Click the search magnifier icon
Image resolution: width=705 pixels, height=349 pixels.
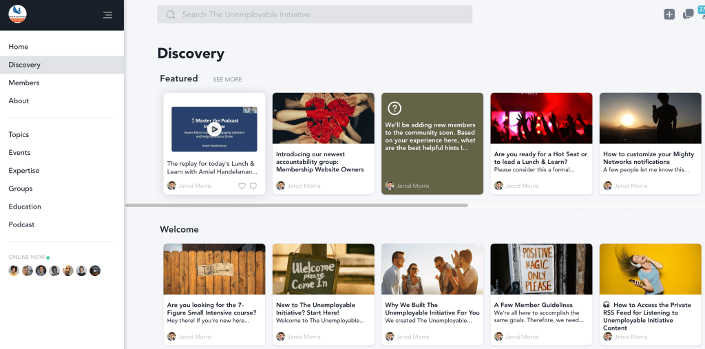coord(171,14)
